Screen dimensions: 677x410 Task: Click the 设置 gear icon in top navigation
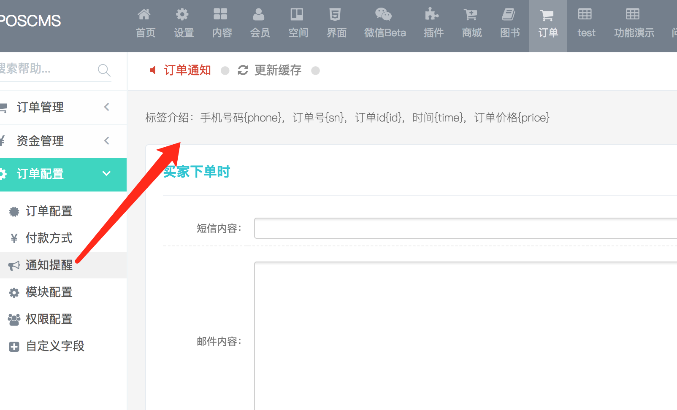[x=182, y=14]
